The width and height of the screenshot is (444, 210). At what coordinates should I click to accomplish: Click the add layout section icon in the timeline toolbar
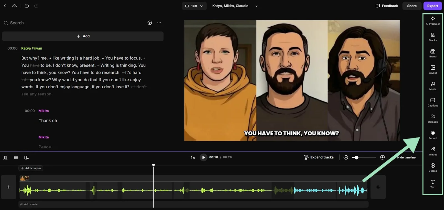coord(26,157)
